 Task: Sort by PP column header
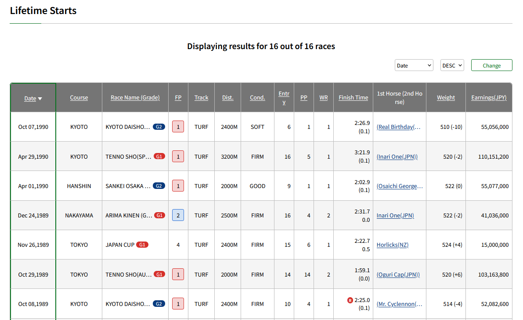[x=303, y=98]
